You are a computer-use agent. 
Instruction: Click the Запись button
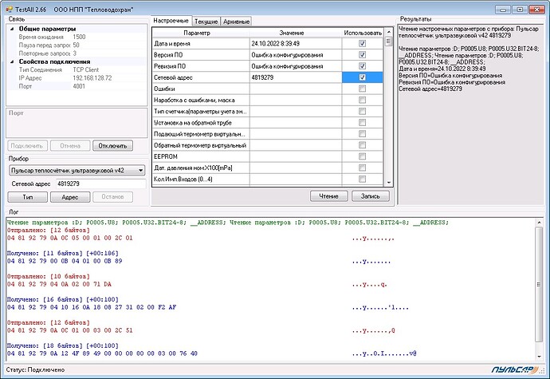point(371,196)
